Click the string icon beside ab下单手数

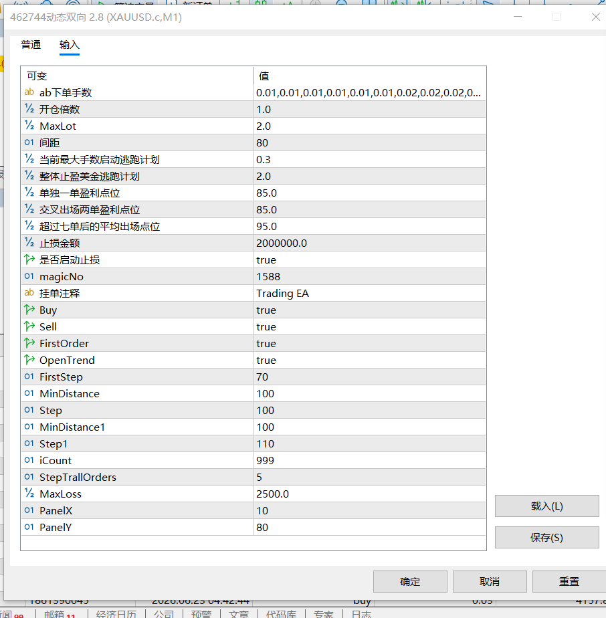coord(29,92)
